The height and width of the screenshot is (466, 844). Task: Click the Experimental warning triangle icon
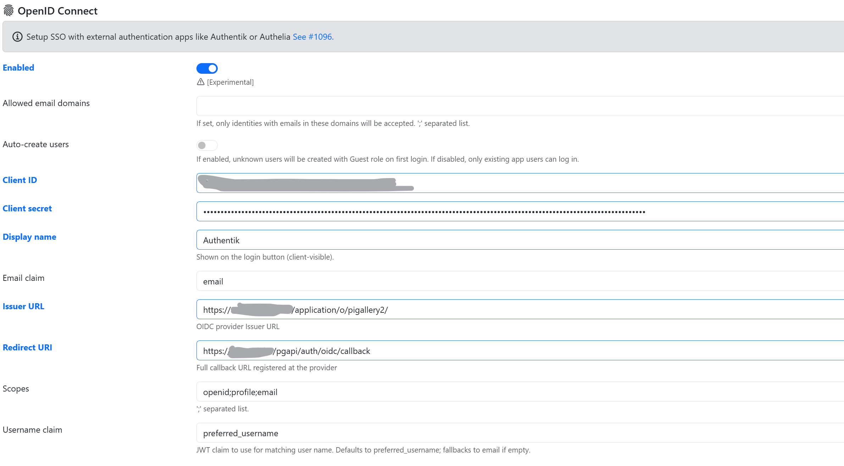click(x=201, y=82)
